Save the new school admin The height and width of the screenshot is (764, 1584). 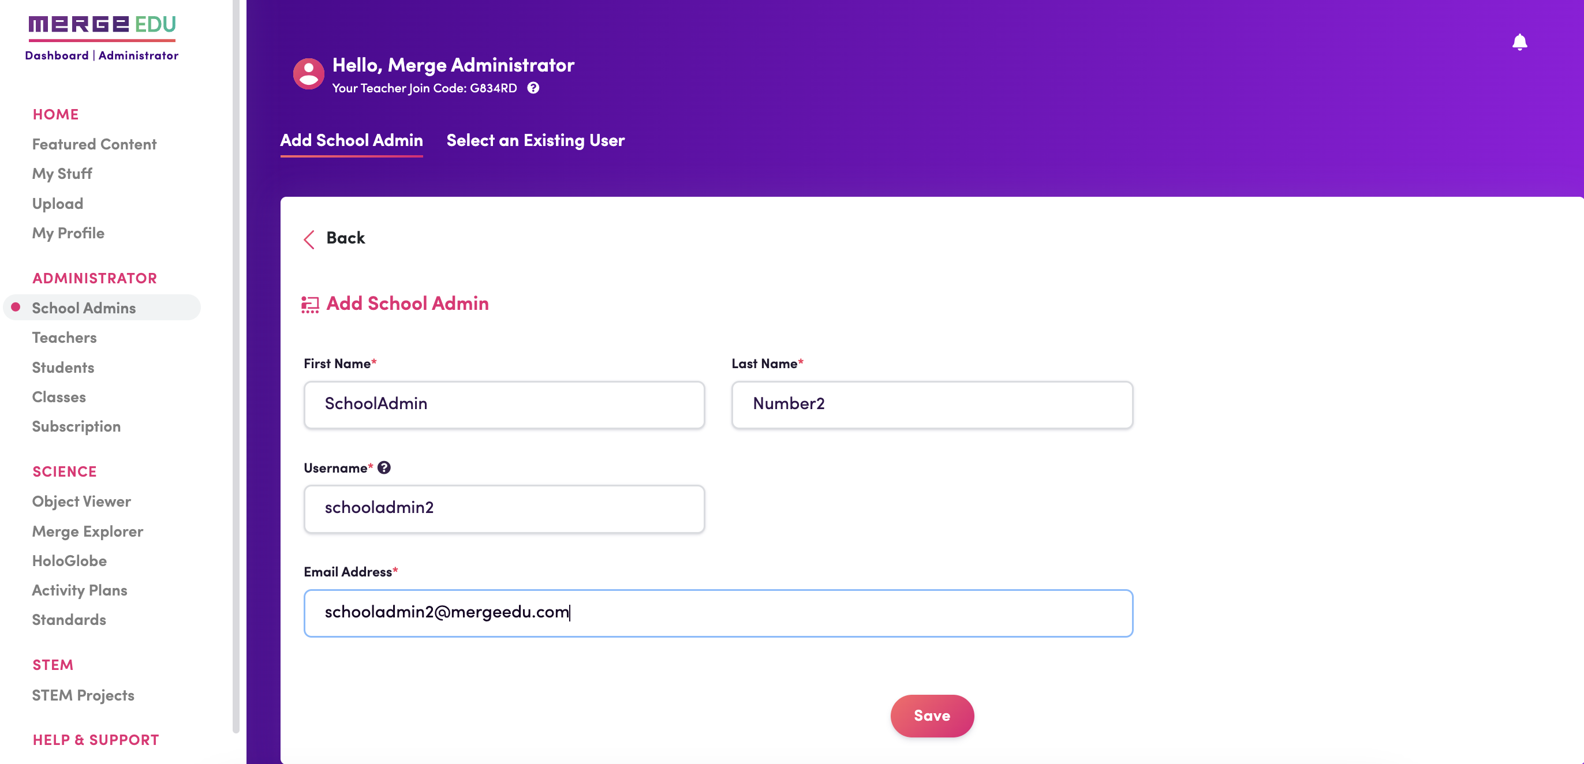932,716
